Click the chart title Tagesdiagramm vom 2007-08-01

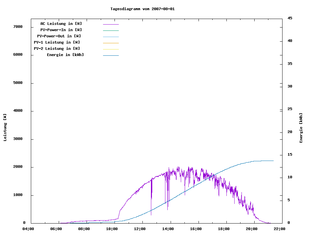tap(142, 9)
